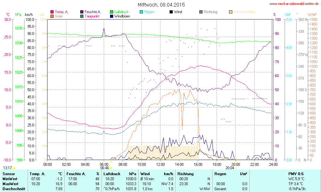Click the black Wind legend square
This screenshot has height=192, width=321.
point(171,12)
